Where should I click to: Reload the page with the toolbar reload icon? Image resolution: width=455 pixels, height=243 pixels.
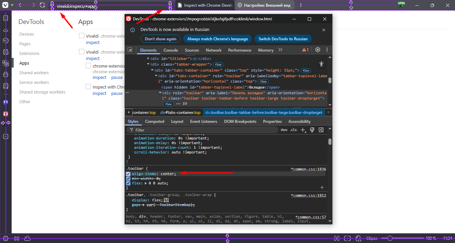[42, 5]
